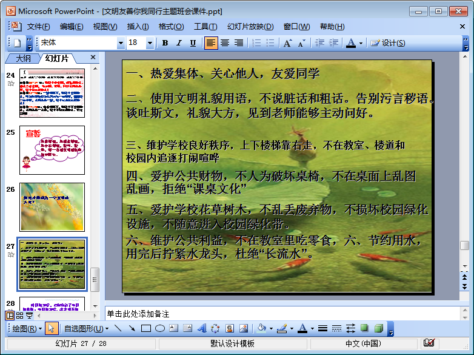Toggle italic formatting

[x=179, y=43]
